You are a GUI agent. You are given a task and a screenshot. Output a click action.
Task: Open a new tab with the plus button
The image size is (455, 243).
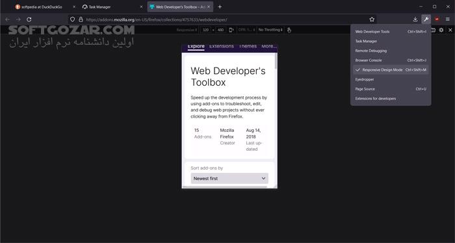220,6
